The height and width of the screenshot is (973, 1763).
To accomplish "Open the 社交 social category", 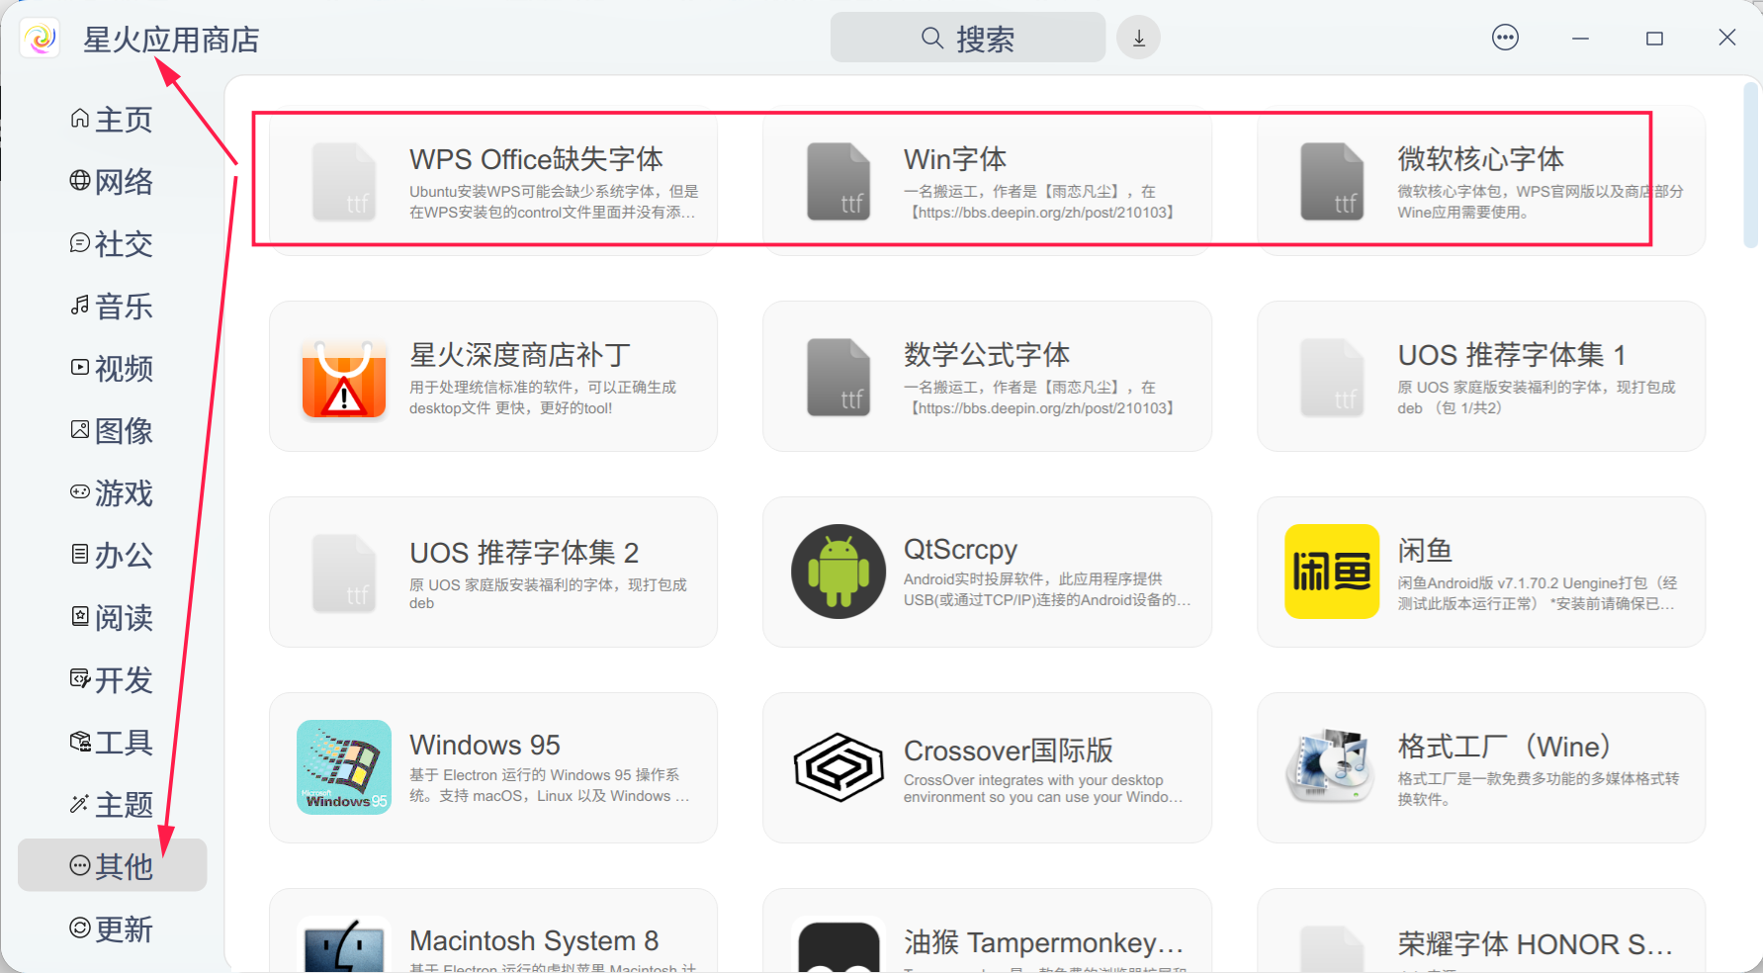I will tap(112, 244).
